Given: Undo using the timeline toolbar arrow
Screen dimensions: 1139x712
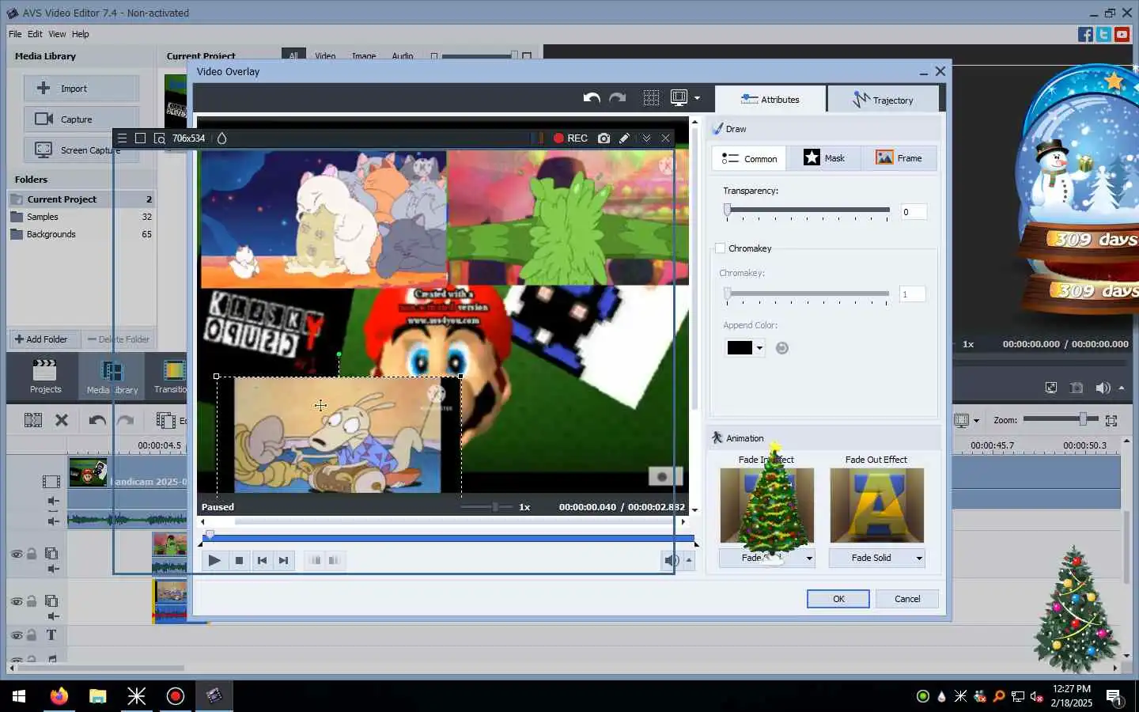Looking at the screenshot, I should (x=97, y=420).
